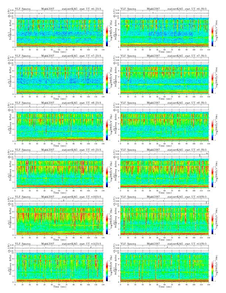Click the title text 'start UT =11:20:0'
226x293 pixels.
pyautogui.click(x=90, y=243)
